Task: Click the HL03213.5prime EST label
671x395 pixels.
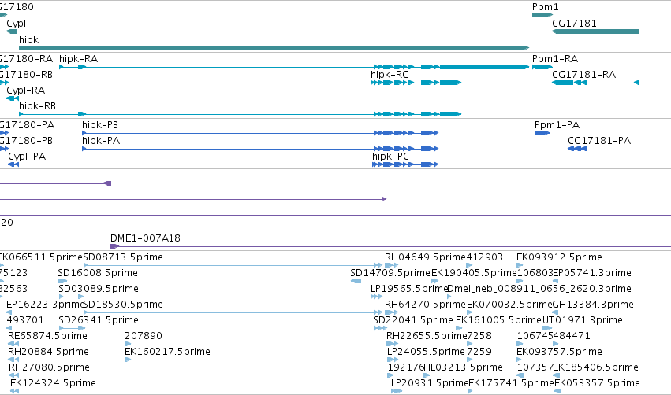Action: click(463, 367)
